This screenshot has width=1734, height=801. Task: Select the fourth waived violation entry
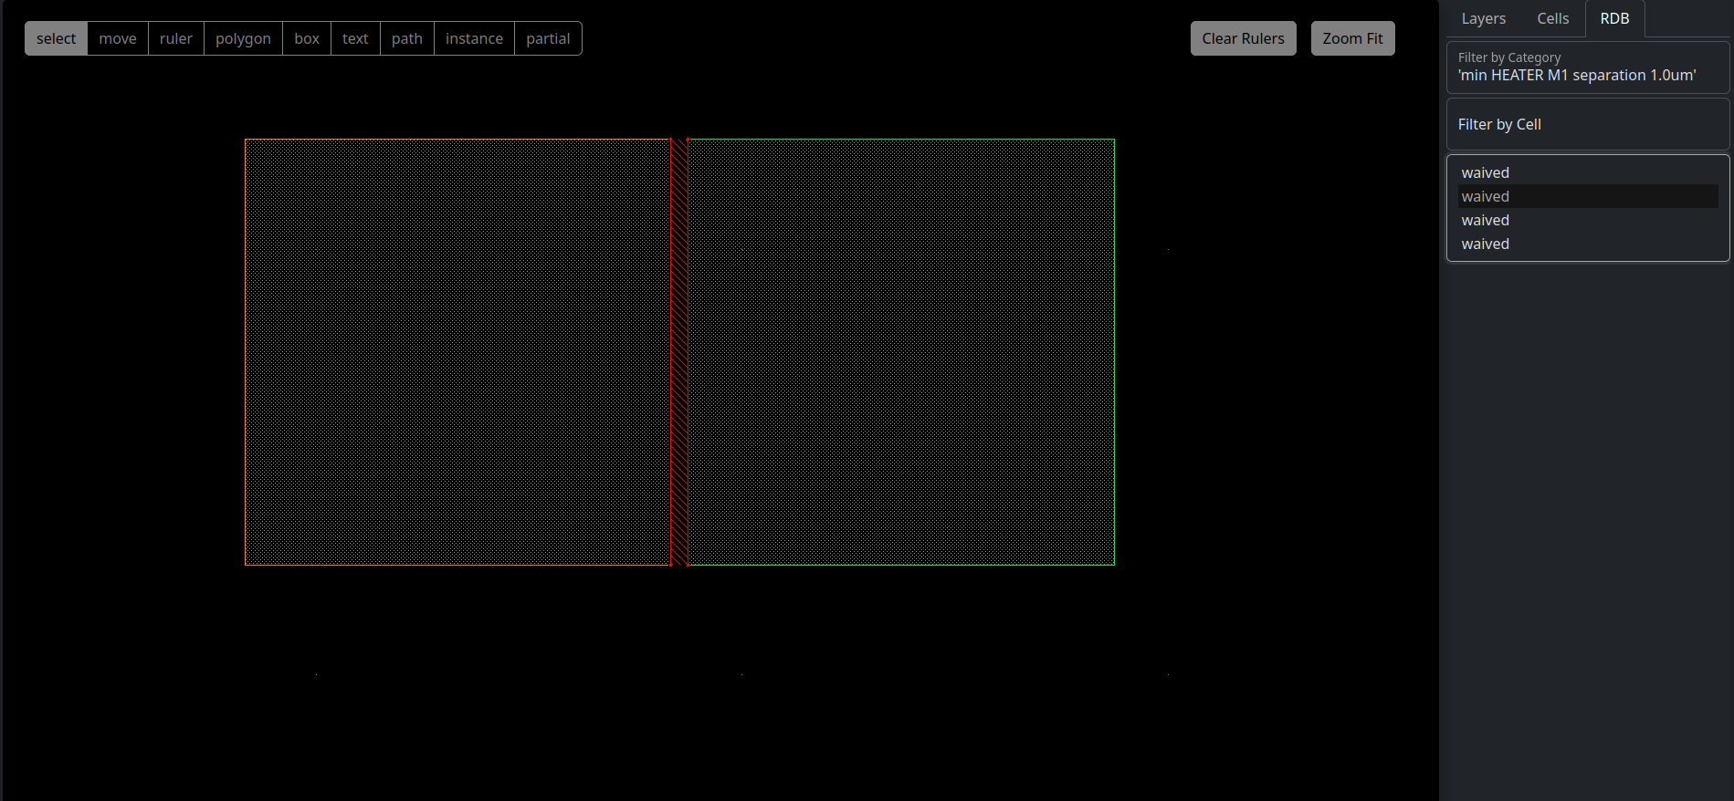(1588, 244)
